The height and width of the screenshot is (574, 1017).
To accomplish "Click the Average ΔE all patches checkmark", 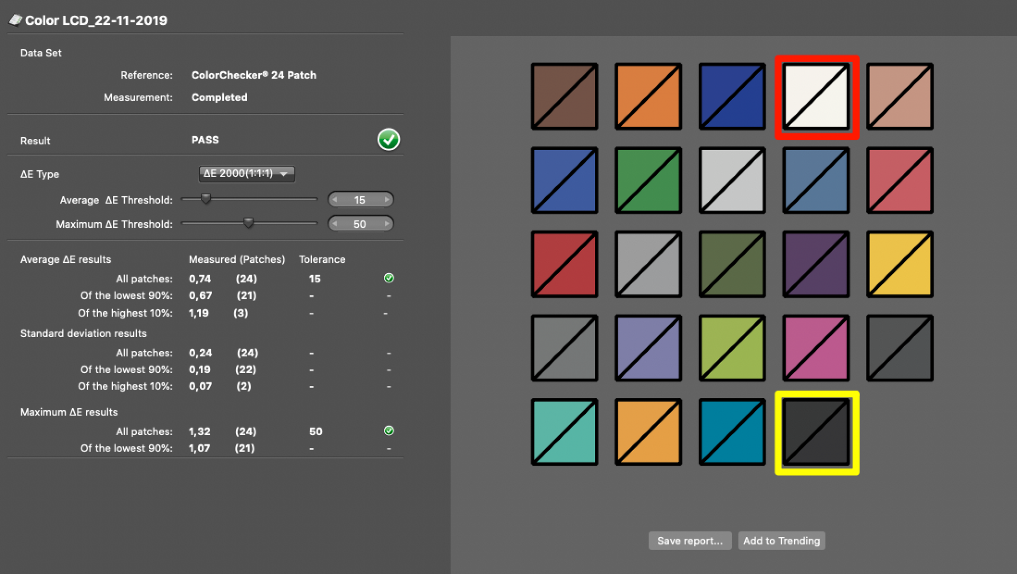I will 389,278.
